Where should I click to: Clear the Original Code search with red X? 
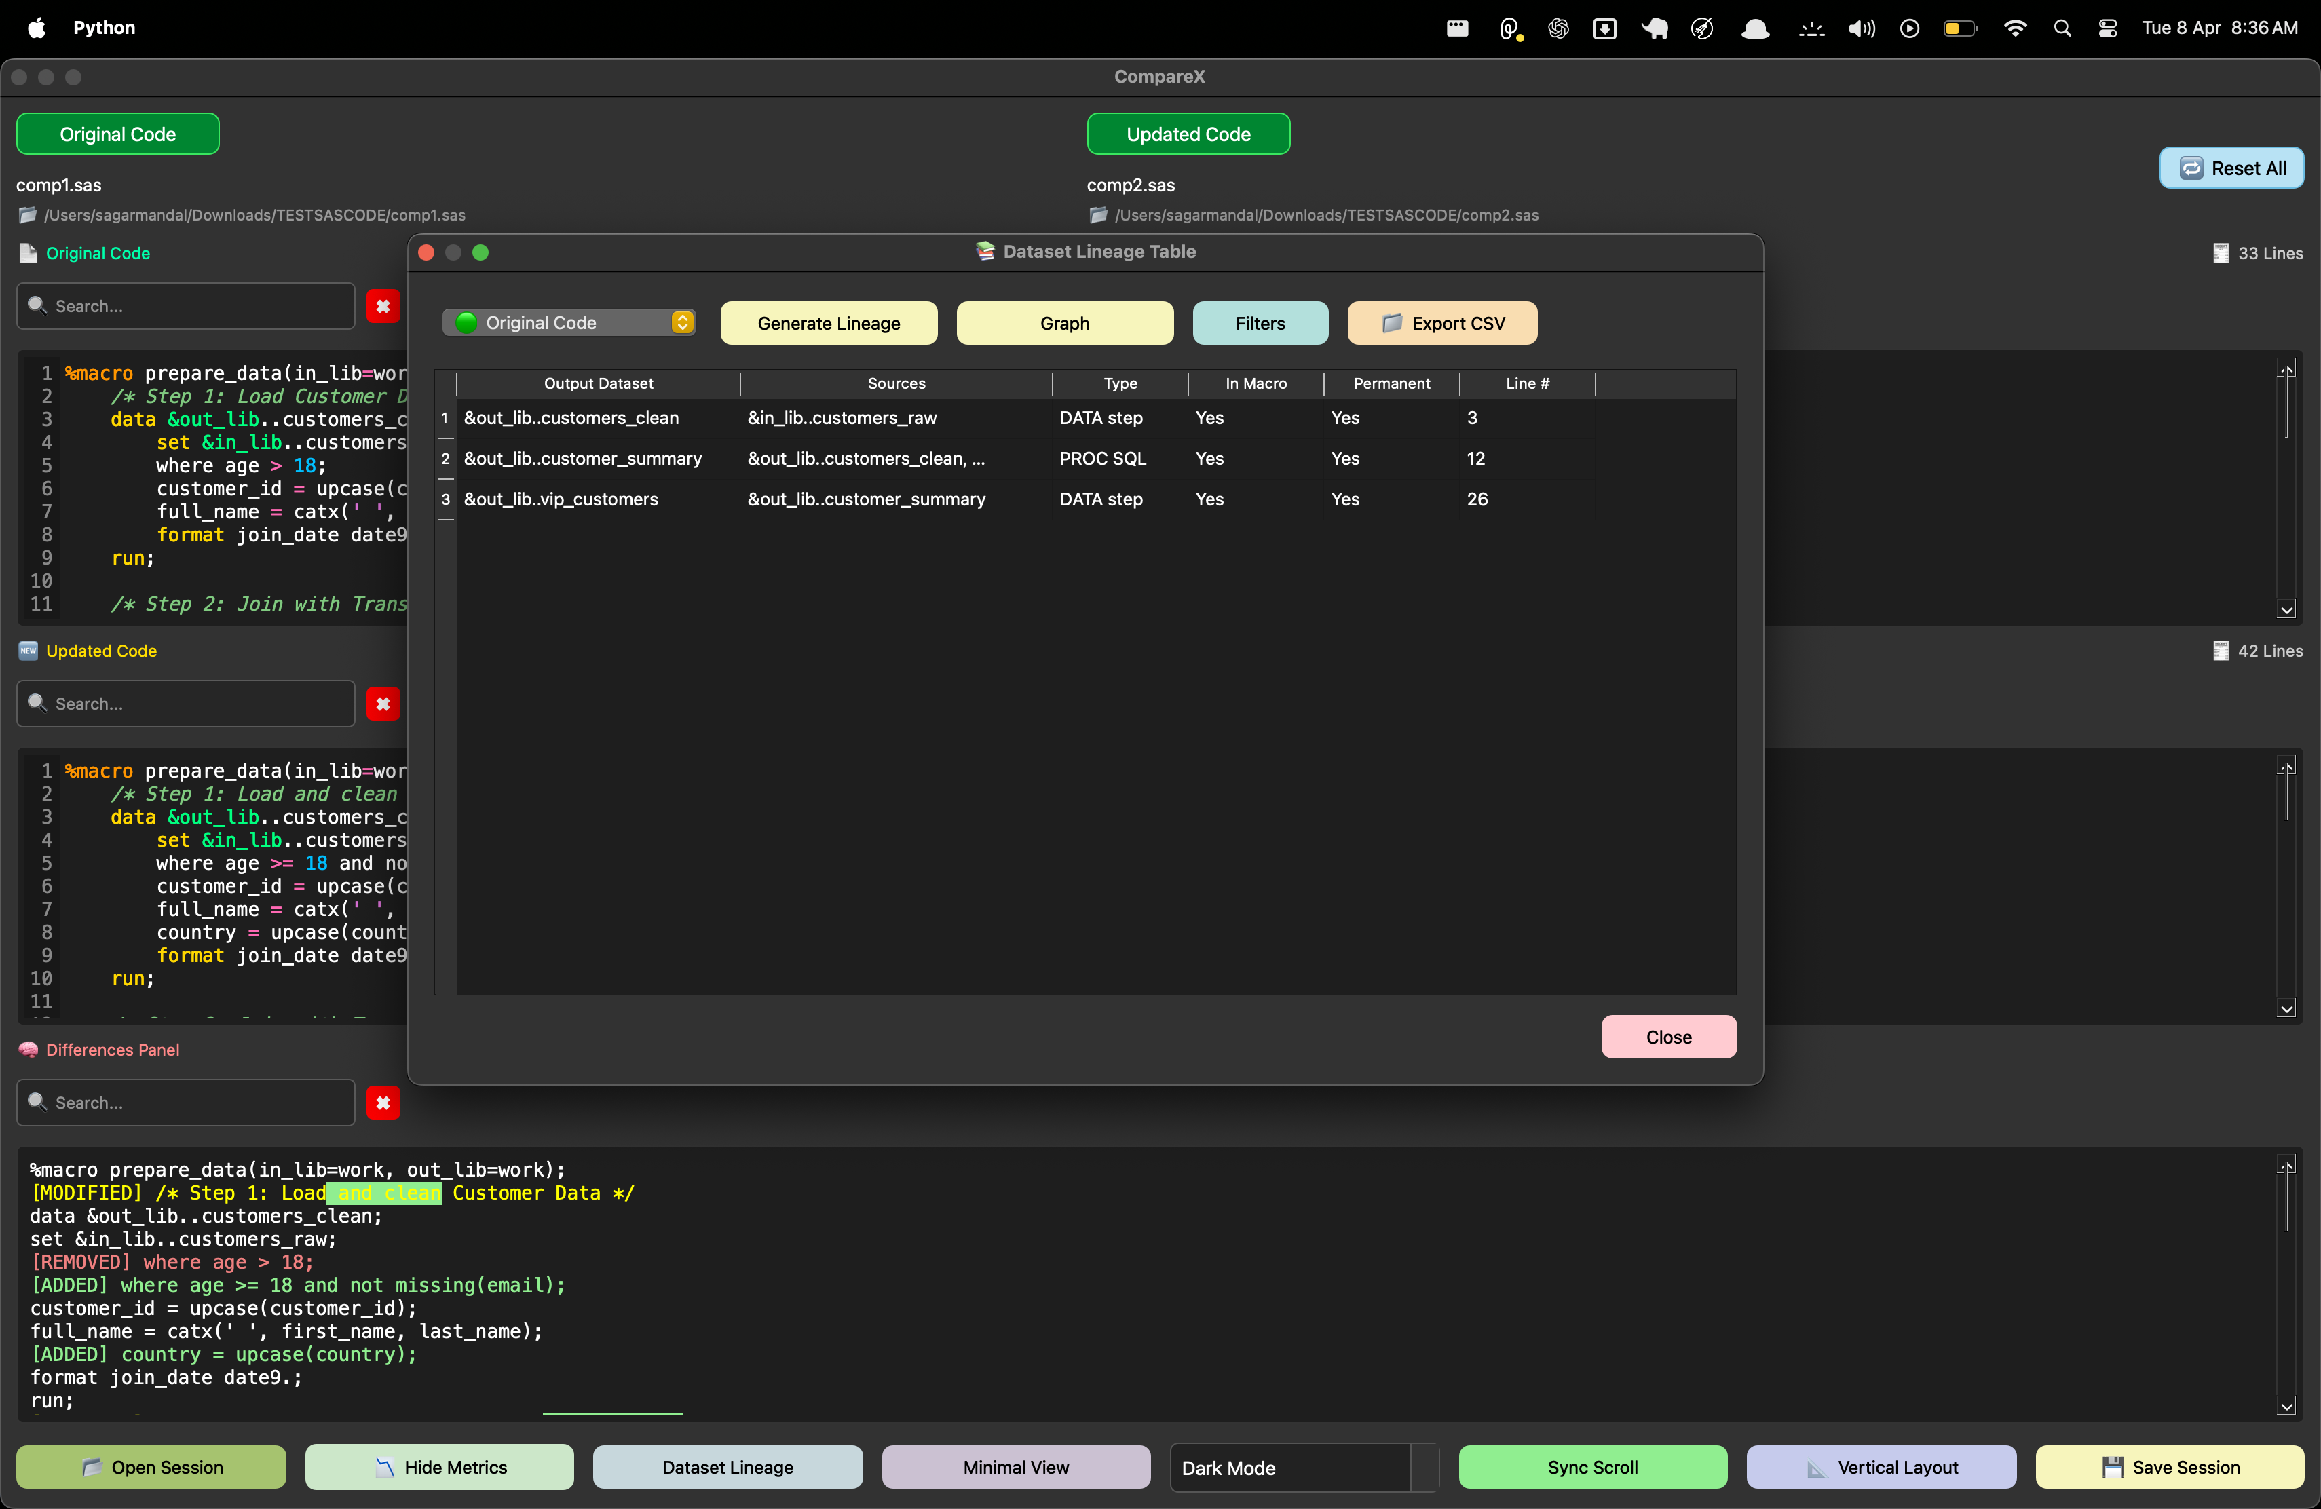[x=383, y=306]
